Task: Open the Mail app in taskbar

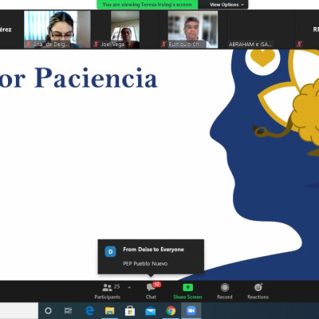Action: pos(150,310)
